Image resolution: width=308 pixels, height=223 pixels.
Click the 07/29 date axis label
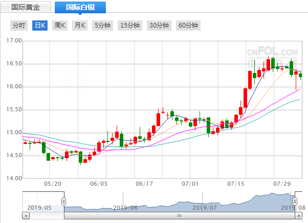tap(282, 184)
